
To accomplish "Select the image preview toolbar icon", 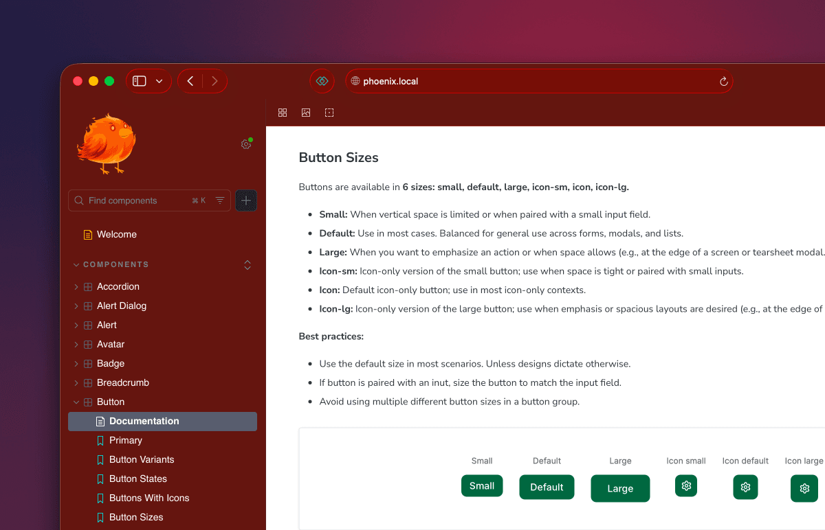I will (x=306, y=112).
